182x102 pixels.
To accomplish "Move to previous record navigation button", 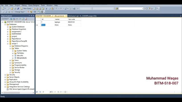I will coord(40,92).
